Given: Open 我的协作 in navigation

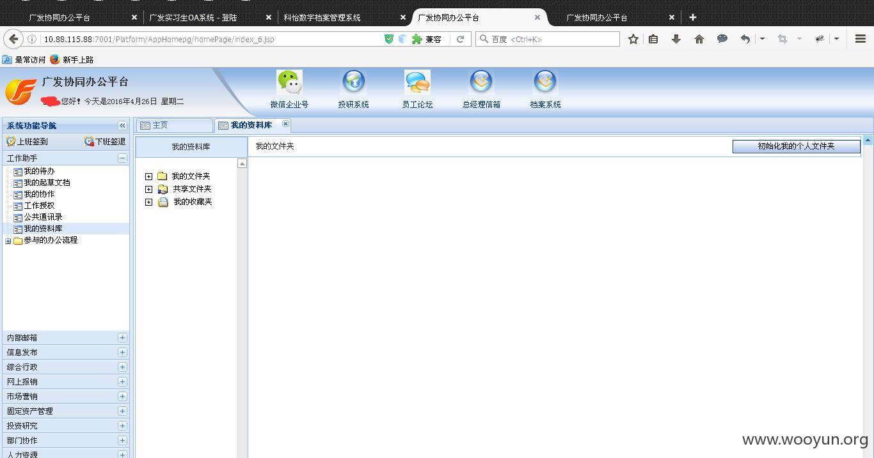Looking at the screenshot, I should [39, 194].
